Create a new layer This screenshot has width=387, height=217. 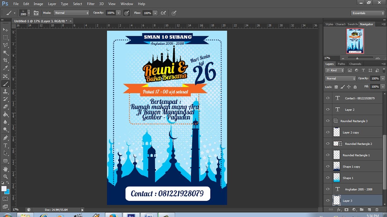369,209
